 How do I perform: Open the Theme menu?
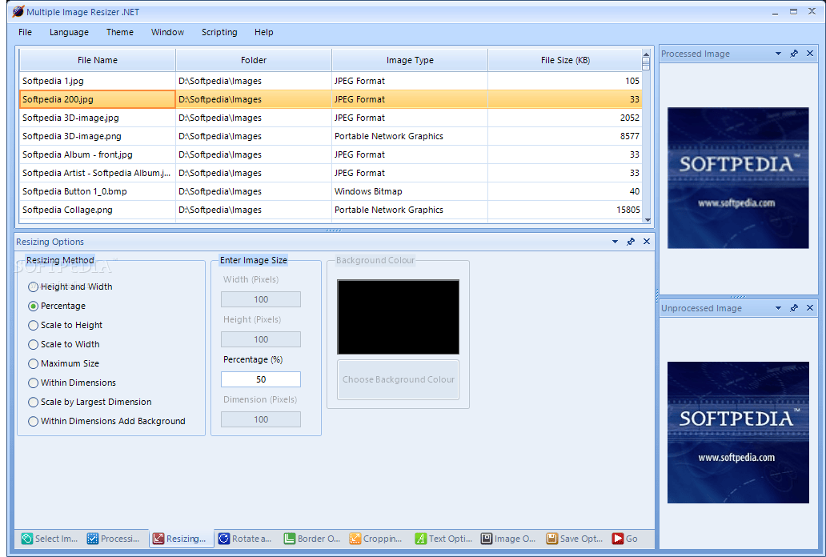119,32
